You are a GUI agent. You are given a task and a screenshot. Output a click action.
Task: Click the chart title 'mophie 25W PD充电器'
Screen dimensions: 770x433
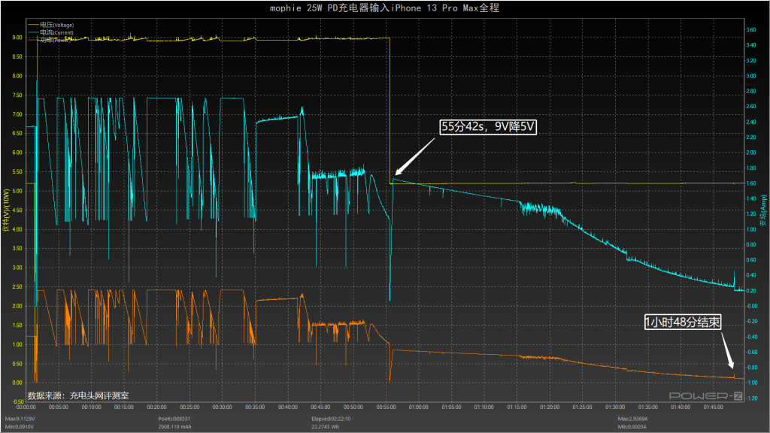[384, 8]
